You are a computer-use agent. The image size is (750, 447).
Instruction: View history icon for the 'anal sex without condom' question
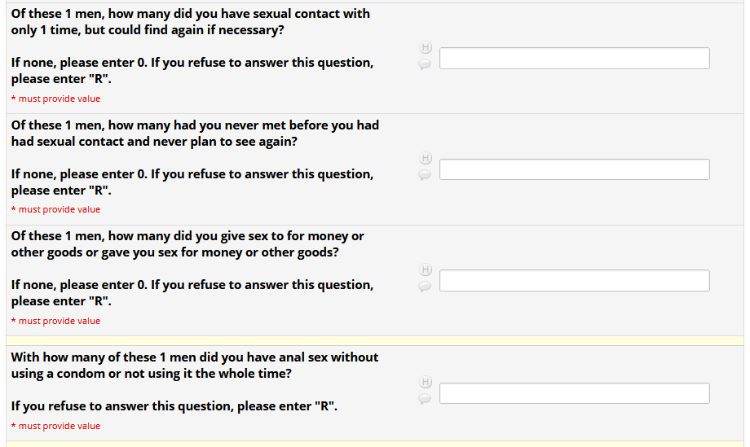coord(425,382)
